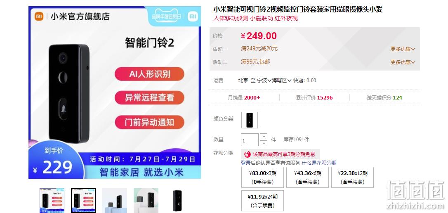The width and height of the screenshot is (448, 213).
Task: Open the third thumbnail with blue background
Action: [x=115, y=201]
